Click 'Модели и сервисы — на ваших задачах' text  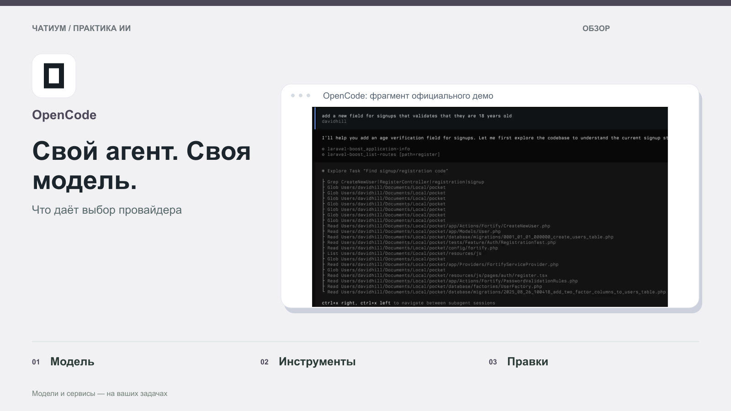[x=100, y=394]
